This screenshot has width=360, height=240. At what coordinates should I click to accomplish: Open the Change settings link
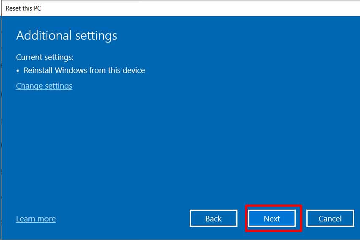[x=44, y=86]
